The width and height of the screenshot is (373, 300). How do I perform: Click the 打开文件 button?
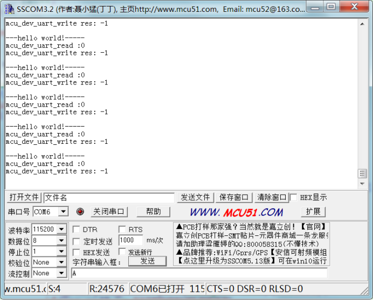coord(24,197)
